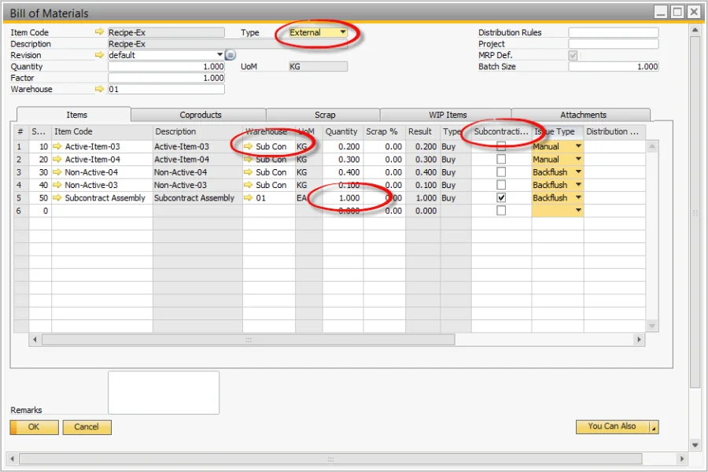Switch to the WIP Items tab
The height and width of the screenshot is (472, 708).
[x=446, y=115]
